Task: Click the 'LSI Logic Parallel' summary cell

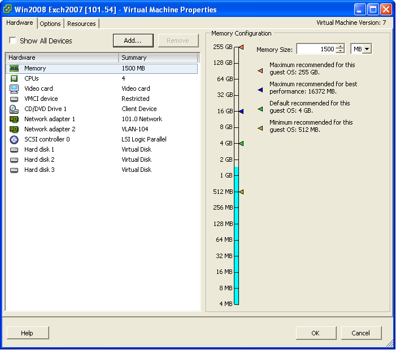Action: 144,139
